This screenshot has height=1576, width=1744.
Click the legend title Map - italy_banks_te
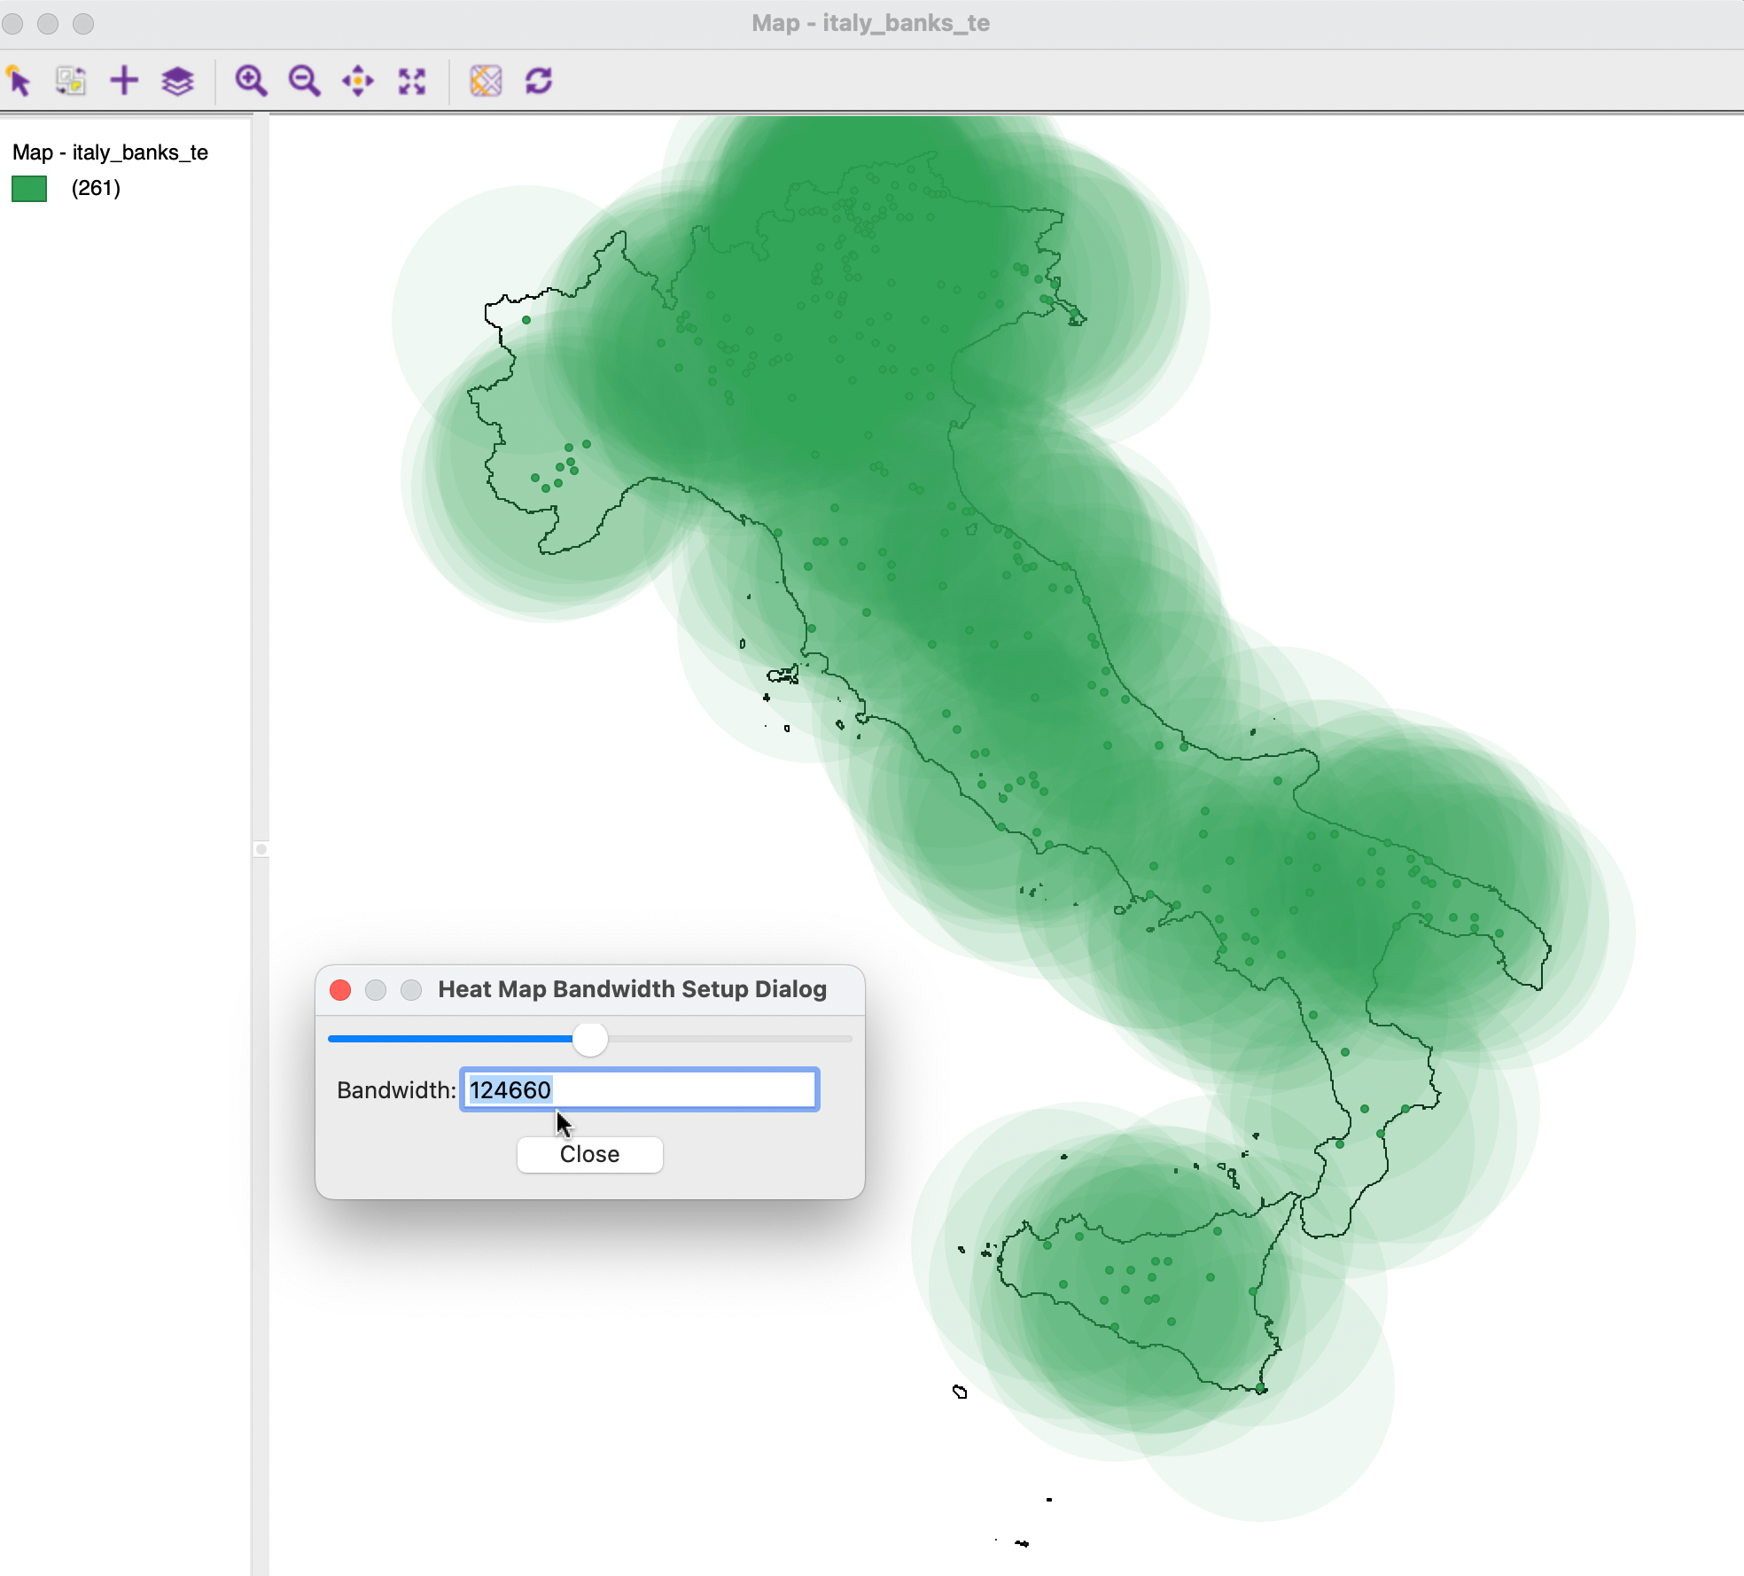(110, 152)
